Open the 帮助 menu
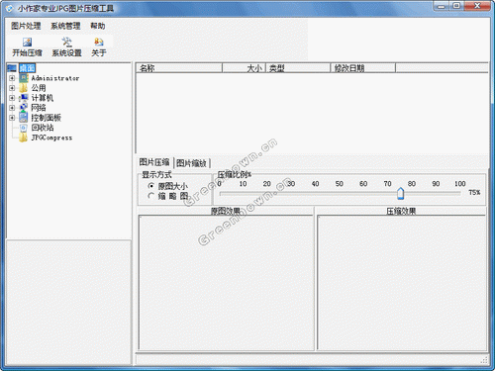Screen dimensions: 495x371 (x=98, y=26)
